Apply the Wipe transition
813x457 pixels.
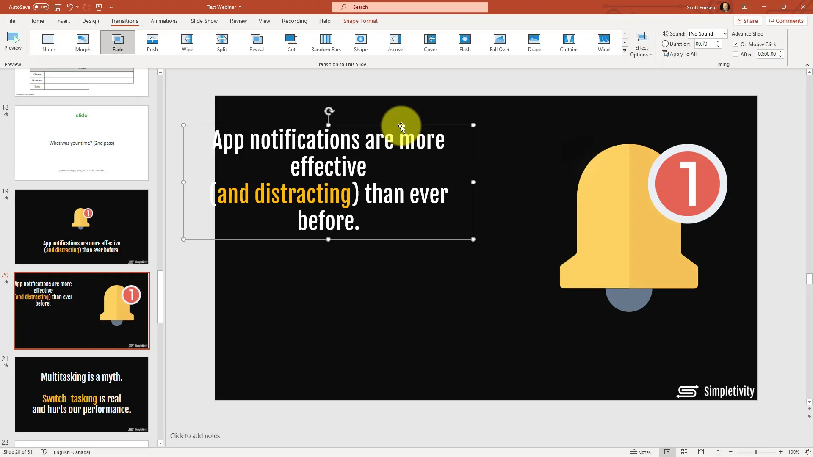click(187, 42)
